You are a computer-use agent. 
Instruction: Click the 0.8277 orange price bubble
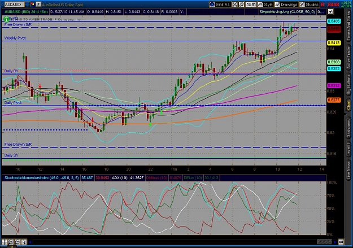pyautogui.click(x=334, y=100)
